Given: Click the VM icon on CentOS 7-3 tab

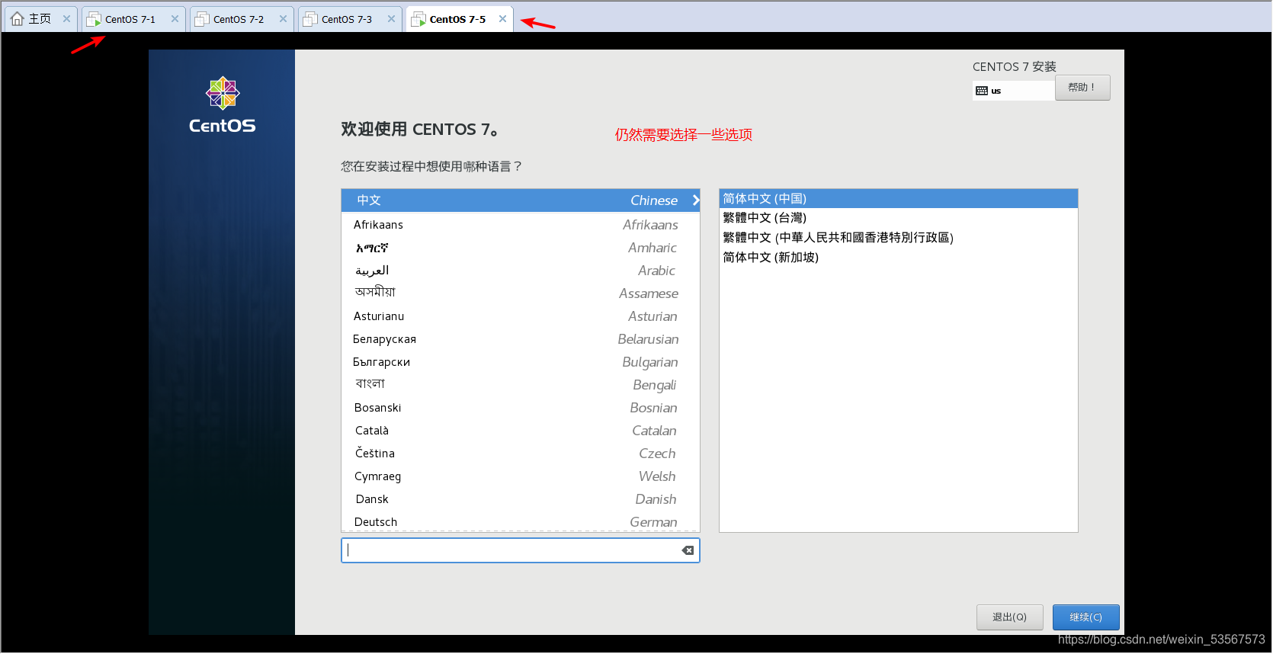Looking at the screenshot, I should (x=310, y=20).
